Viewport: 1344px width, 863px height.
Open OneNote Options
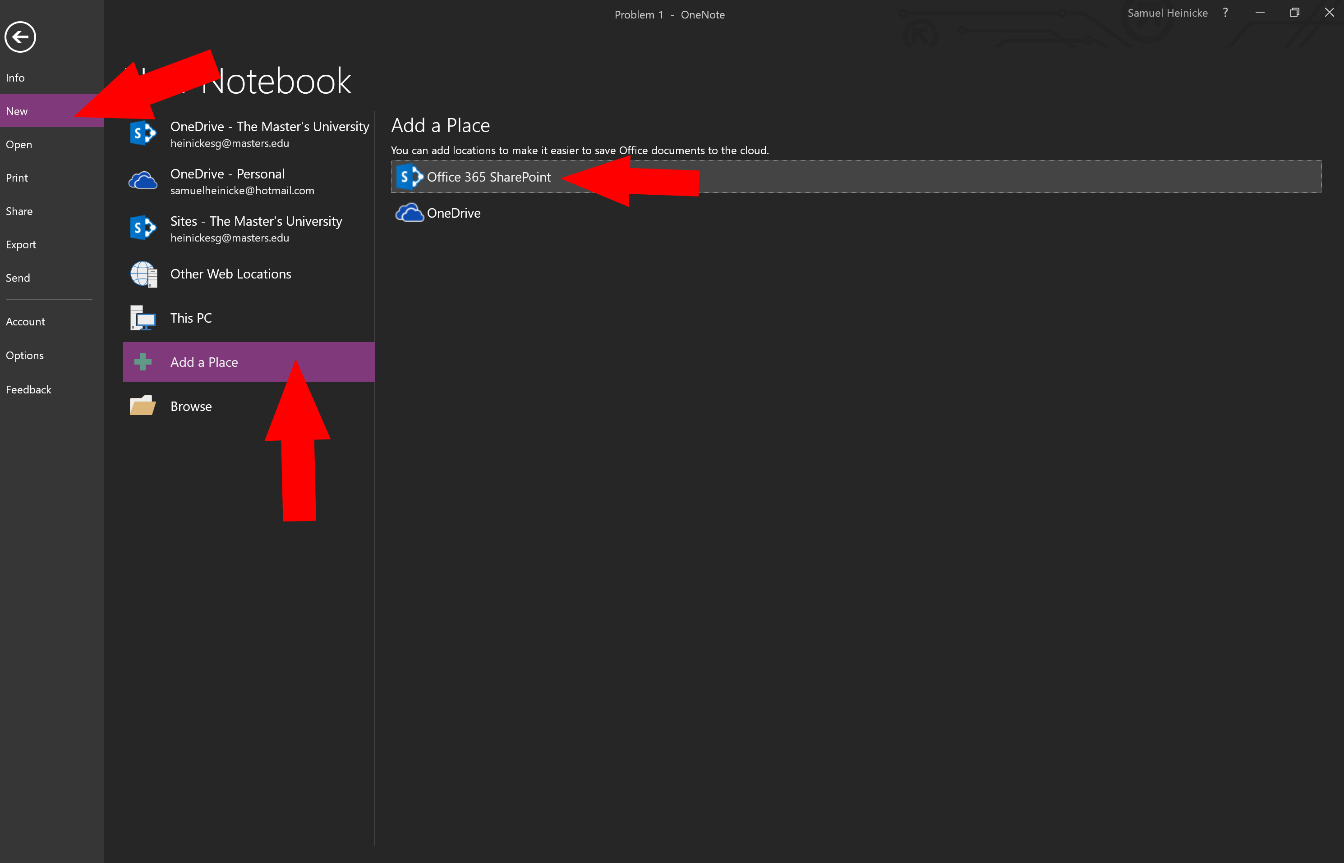tap(51, 355)
